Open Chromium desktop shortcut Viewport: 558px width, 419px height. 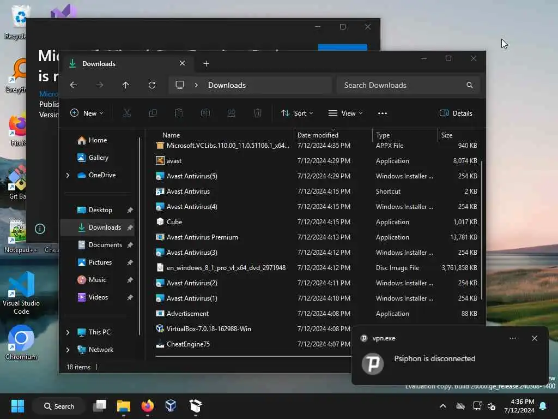point(21,343)
